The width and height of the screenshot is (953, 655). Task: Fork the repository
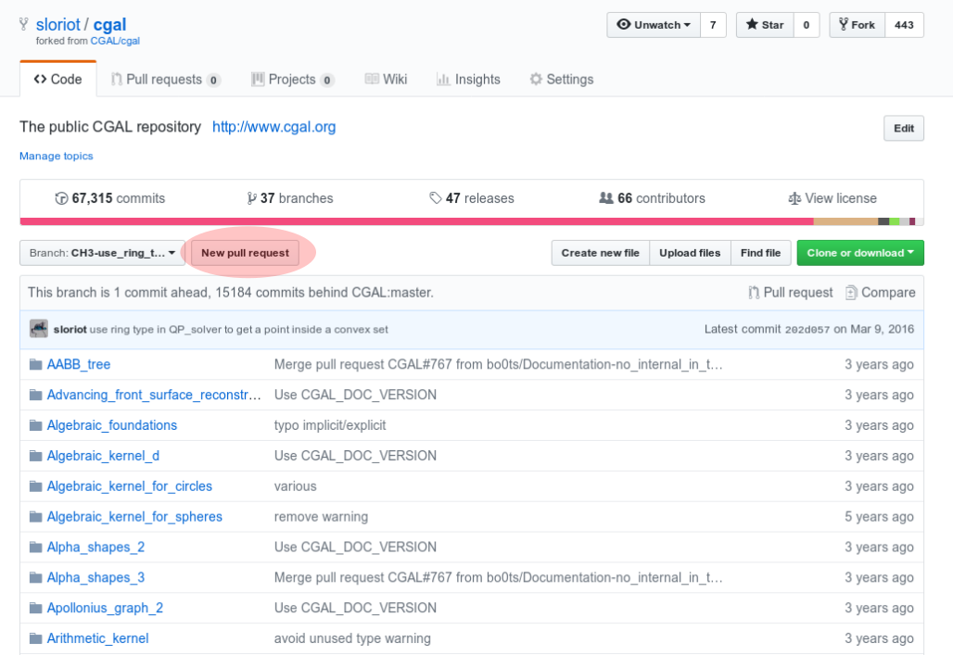(857, 25)
